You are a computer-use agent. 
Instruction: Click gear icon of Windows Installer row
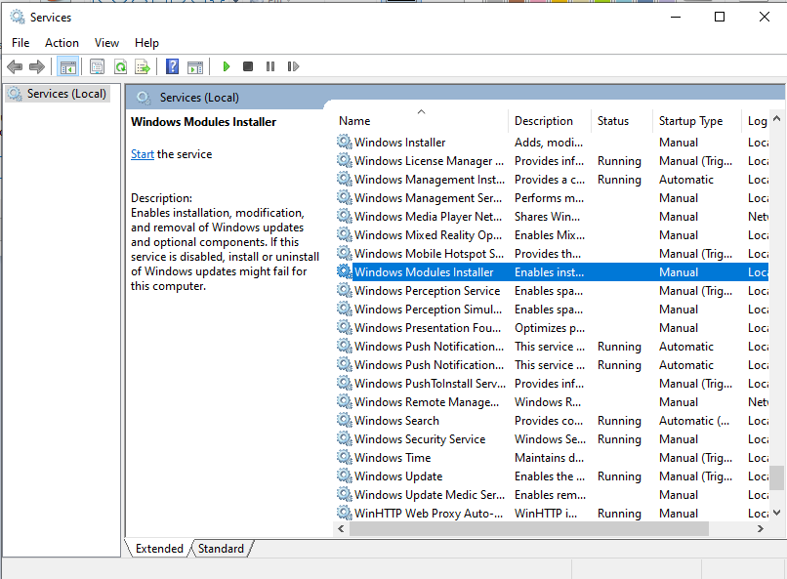point(345,142)
